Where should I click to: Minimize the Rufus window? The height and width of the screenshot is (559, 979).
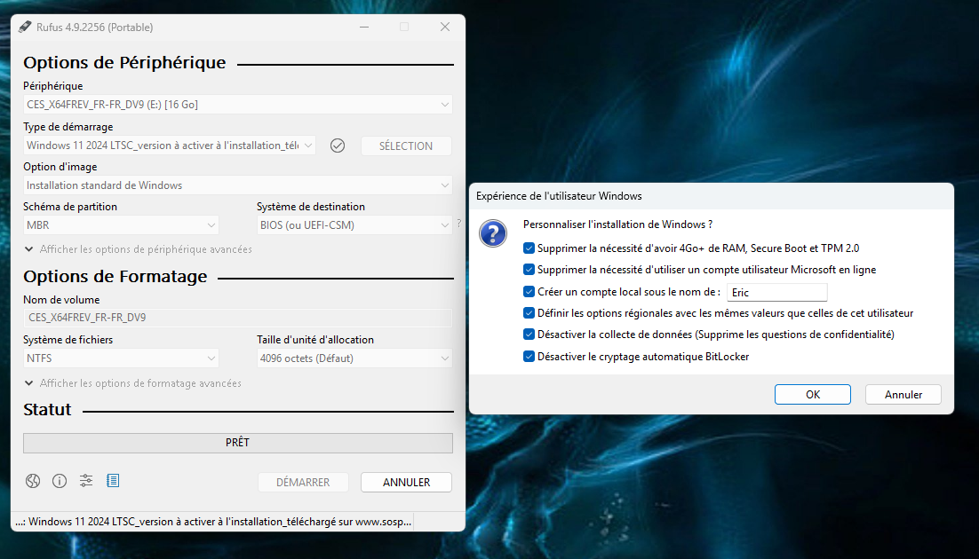(364, 27)
